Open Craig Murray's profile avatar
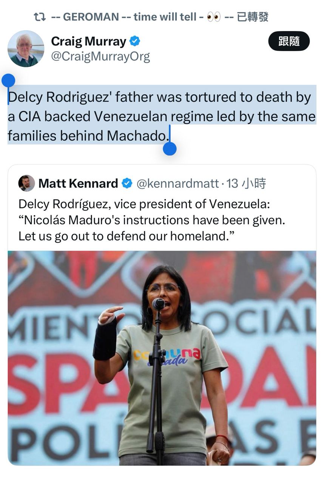 pyautogui.click(x=26, y=49)
